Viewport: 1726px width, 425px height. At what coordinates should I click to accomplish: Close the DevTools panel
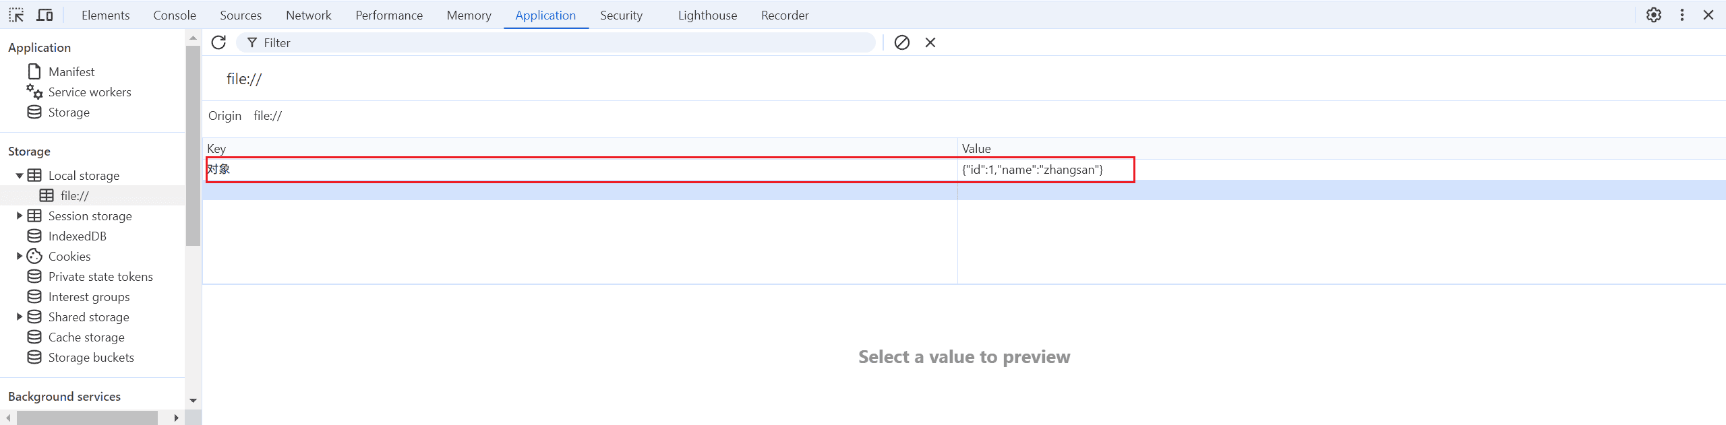[x=1708, y=15]
